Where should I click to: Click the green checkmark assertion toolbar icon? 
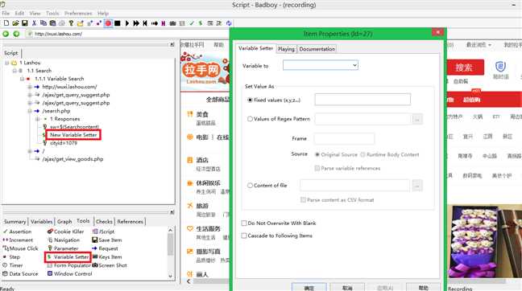(192, 23)
